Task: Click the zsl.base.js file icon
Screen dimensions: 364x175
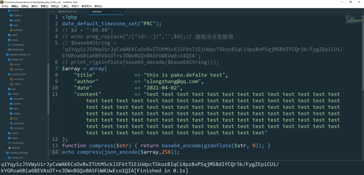Action: [11, 30]
